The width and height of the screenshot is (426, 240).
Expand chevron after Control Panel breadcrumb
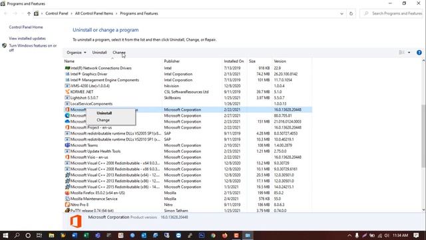[x=71, y=13]
